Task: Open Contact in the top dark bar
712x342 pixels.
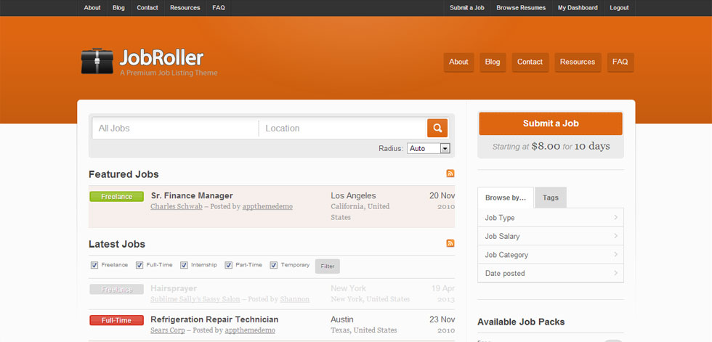Action: [147, 8]
